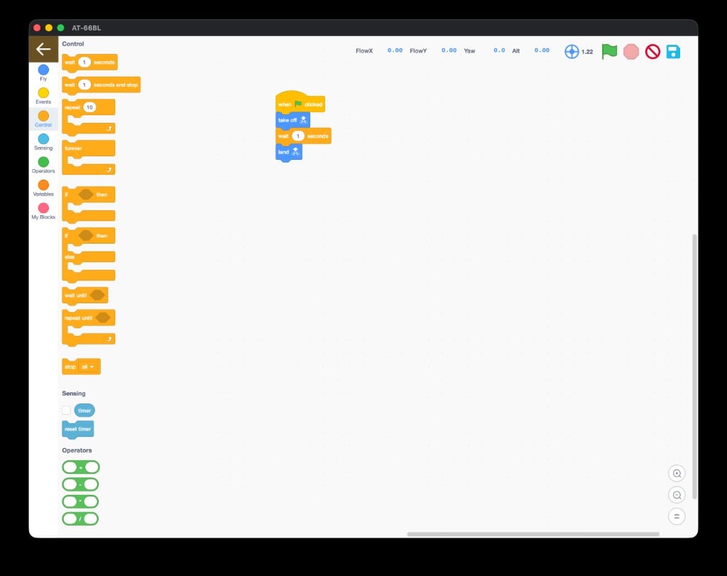727x576 pixels.
Task: Click the wait 1 seconds palette block
Action: 89,62
